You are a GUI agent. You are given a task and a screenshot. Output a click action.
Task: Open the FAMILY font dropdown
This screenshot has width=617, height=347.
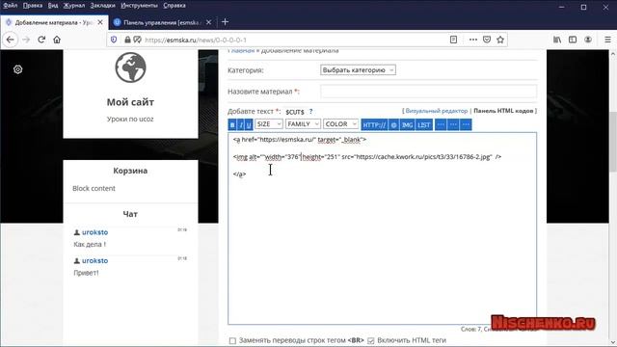click(303, 124)
